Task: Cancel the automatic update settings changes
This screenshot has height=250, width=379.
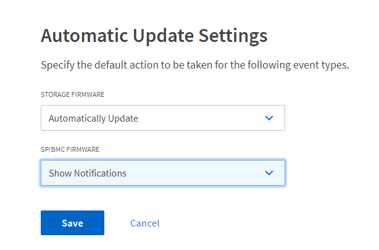Action: tap(145, 223)
